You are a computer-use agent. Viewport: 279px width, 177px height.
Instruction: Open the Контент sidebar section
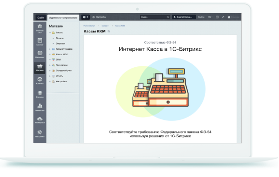pyautogui.click(x=40, y=42)
